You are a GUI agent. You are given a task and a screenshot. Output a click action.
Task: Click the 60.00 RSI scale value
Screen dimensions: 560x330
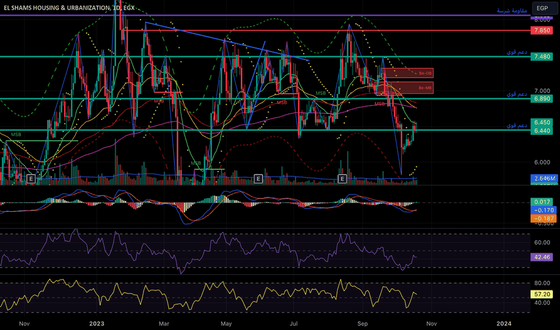coord(542,242)
